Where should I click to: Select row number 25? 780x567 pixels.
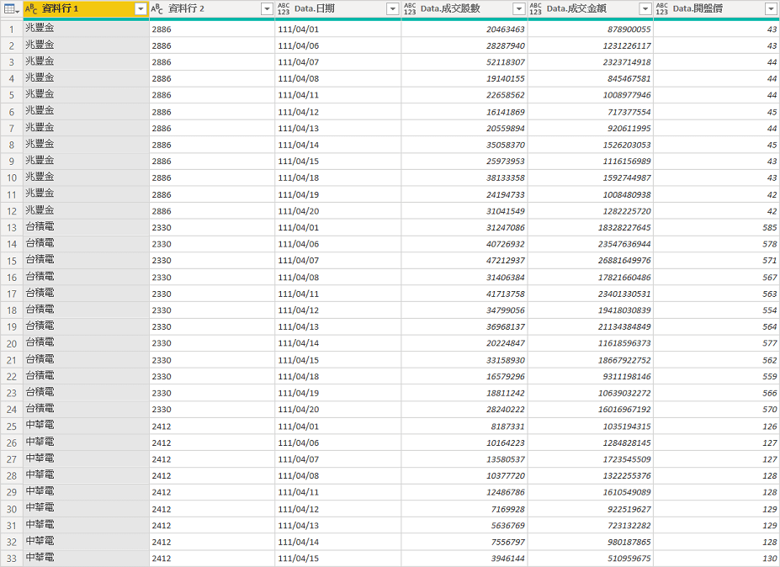click(12, 427)
